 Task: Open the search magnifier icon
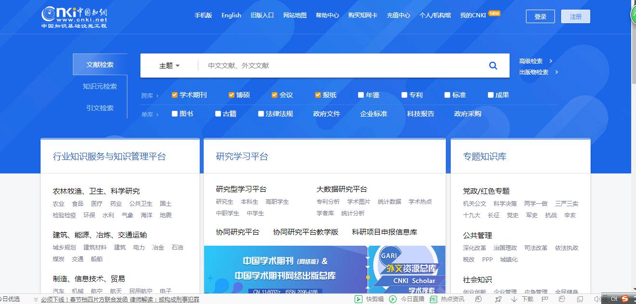(493, 66)
